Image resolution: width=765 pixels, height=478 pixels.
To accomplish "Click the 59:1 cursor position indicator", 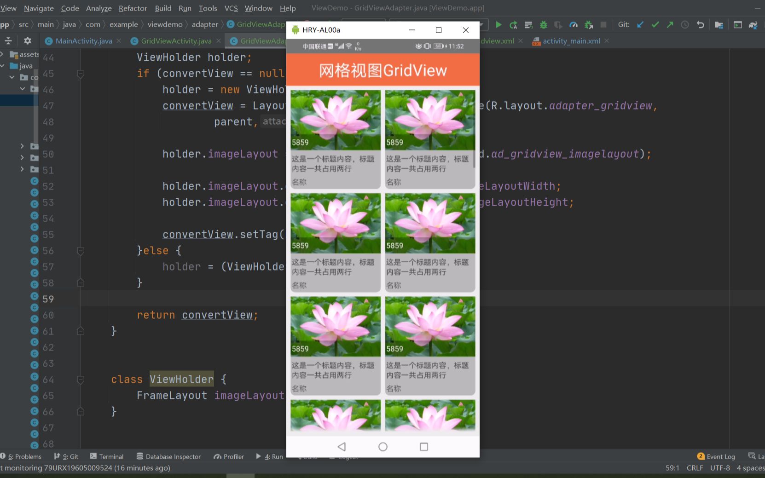I will 672,468.
